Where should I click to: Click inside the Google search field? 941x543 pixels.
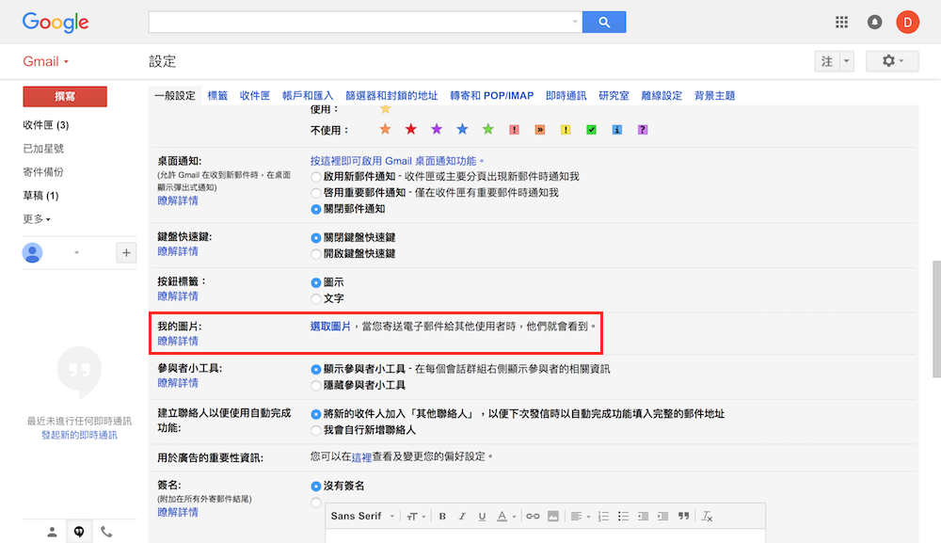click(x=362, y=22)
